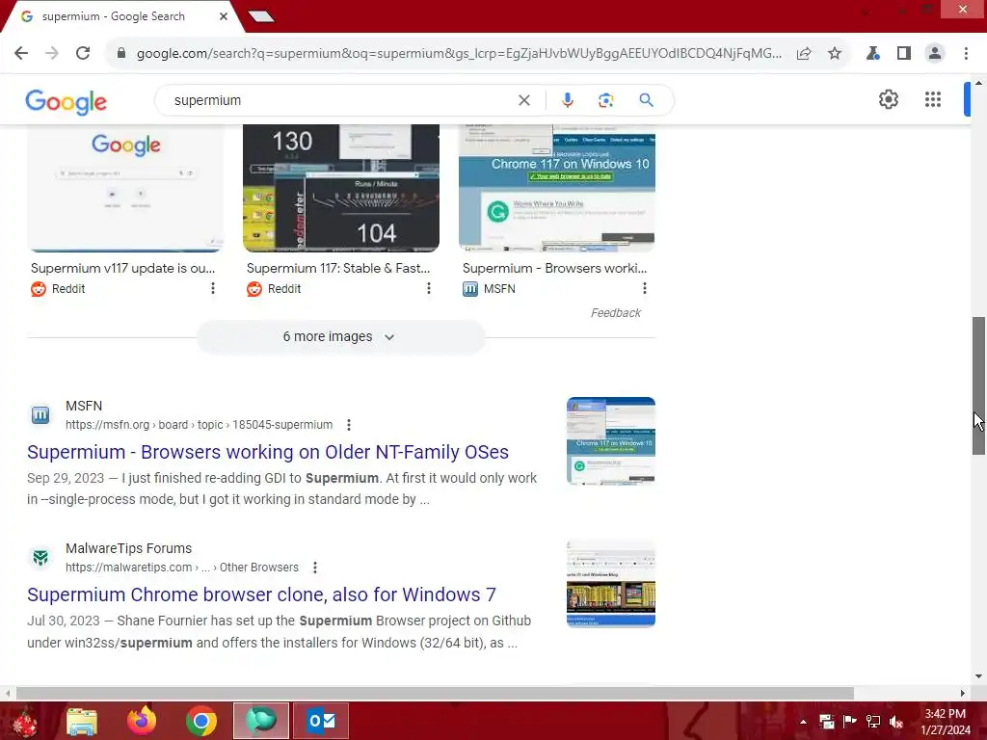Click the muted volume tray icon
The image size is (987, 740).
pyautogui.click(x=896, y=722)
